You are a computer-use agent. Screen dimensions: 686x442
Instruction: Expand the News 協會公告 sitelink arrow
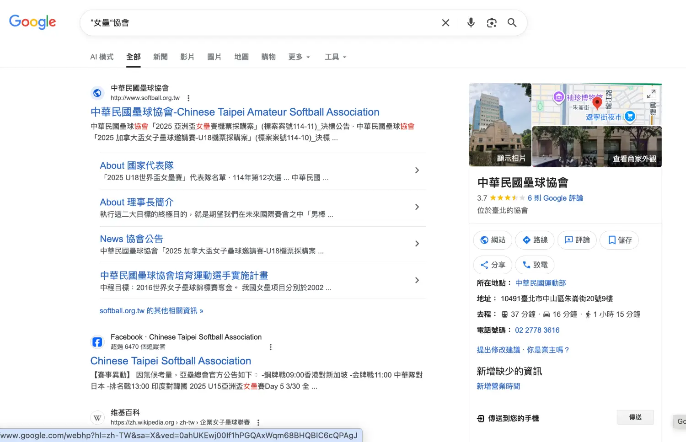[417, 244]
